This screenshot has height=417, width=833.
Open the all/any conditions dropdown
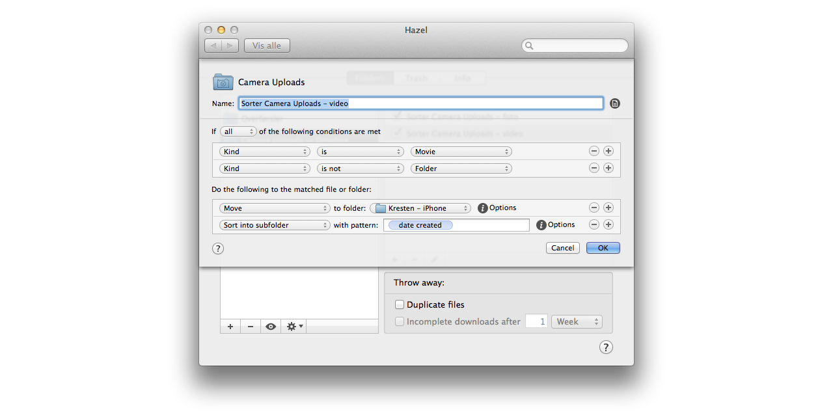[238, 131]
